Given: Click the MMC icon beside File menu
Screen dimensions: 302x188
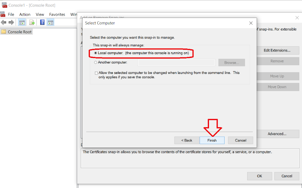Looking at the screenshot, I should (3, 14).
